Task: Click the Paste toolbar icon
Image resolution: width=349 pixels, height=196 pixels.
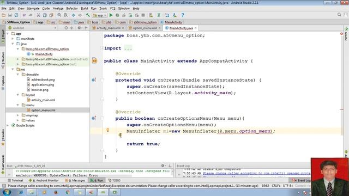Action: pos(51,15)
